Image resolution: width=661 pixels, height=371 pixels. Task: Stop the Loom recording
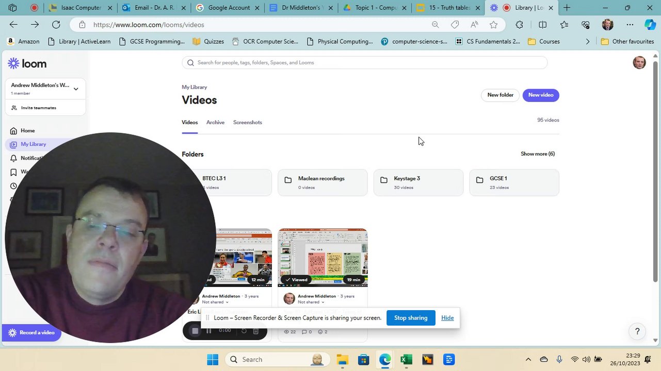[195, 331]
